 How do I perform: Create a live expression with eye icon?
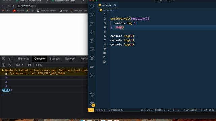click(x=29, y=65)
